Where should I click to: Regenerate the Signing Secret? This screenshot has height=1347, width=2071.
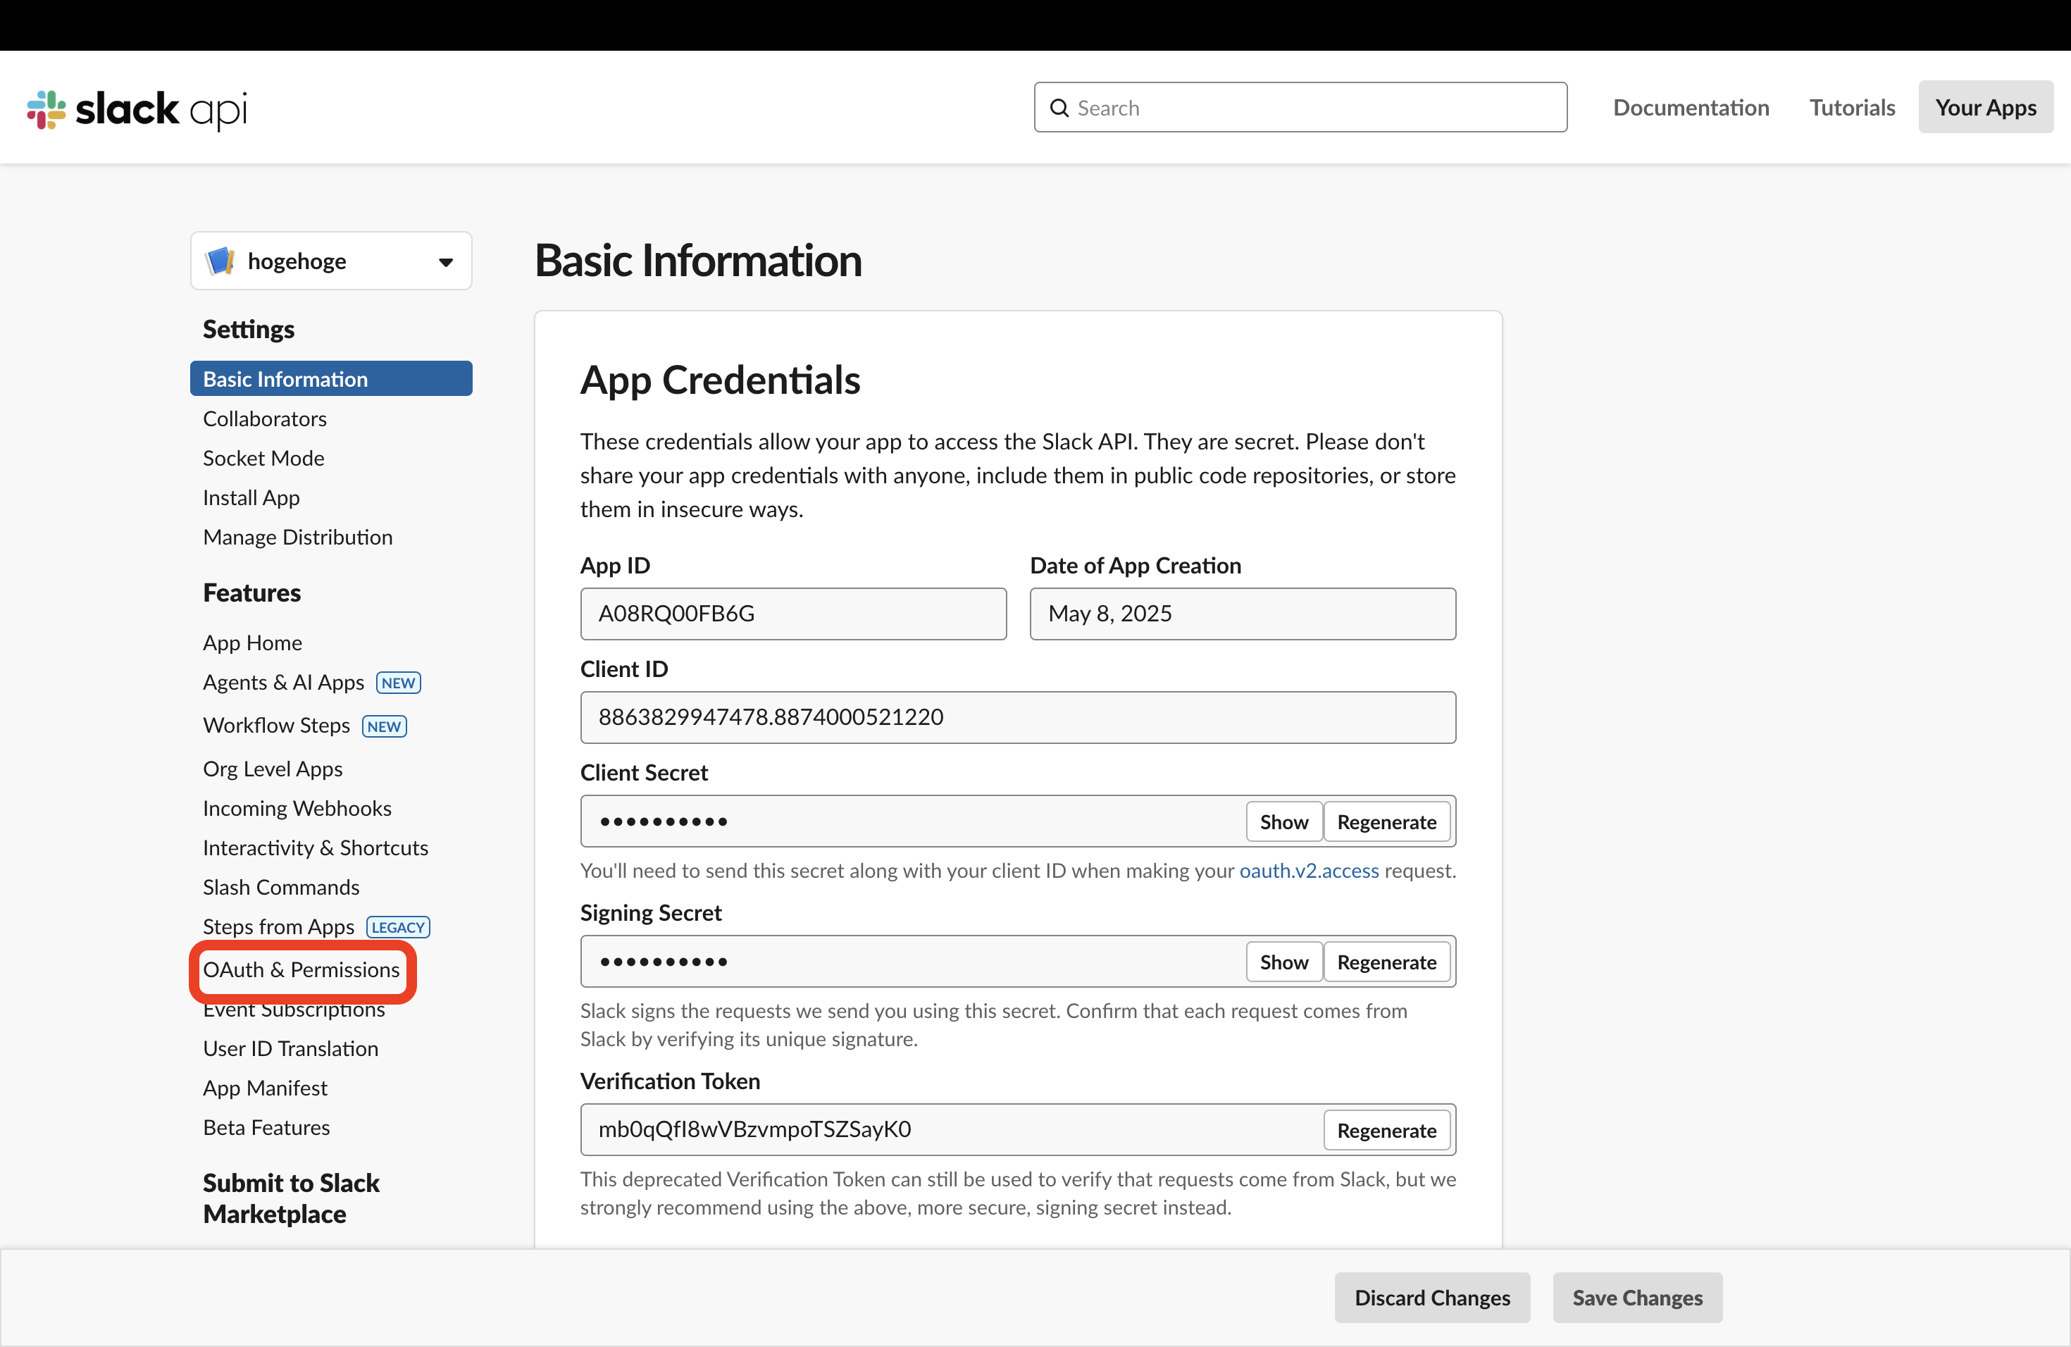1386,962
